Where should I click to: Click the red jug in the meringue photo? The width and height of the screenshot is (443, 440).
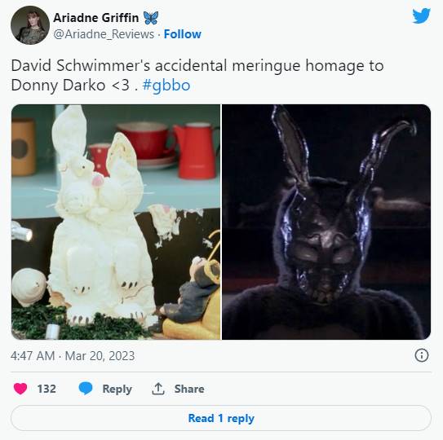point(196,151)
